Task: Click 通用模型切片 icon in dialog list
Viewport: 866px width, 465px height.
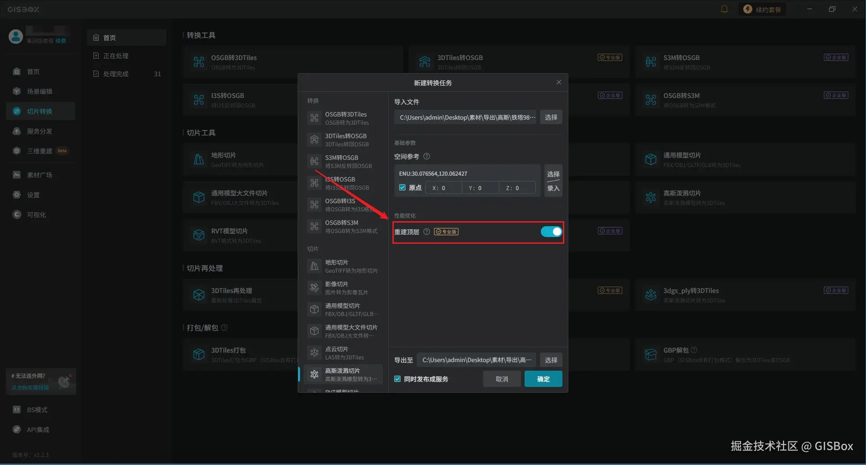Action: 314,309
